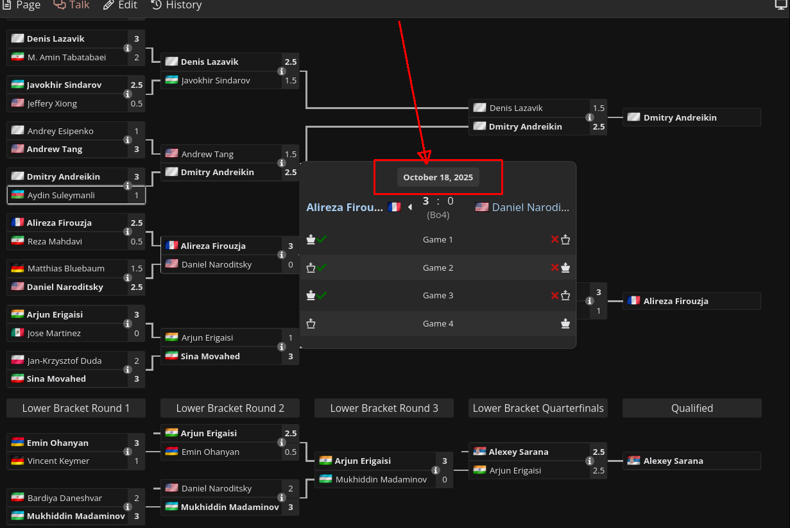Show match info for Erigaisi vs Ohanyan
The image size is (790, 528).
(x=281, y=443)
